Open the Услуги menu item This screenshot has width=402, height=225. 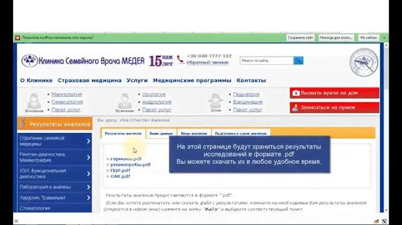point(137,80)
